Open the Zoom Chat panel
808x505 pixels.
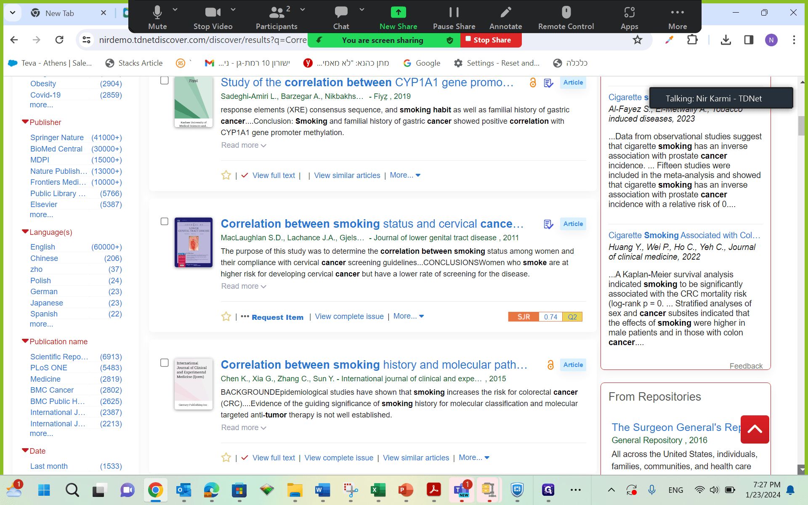click(341, 17)
